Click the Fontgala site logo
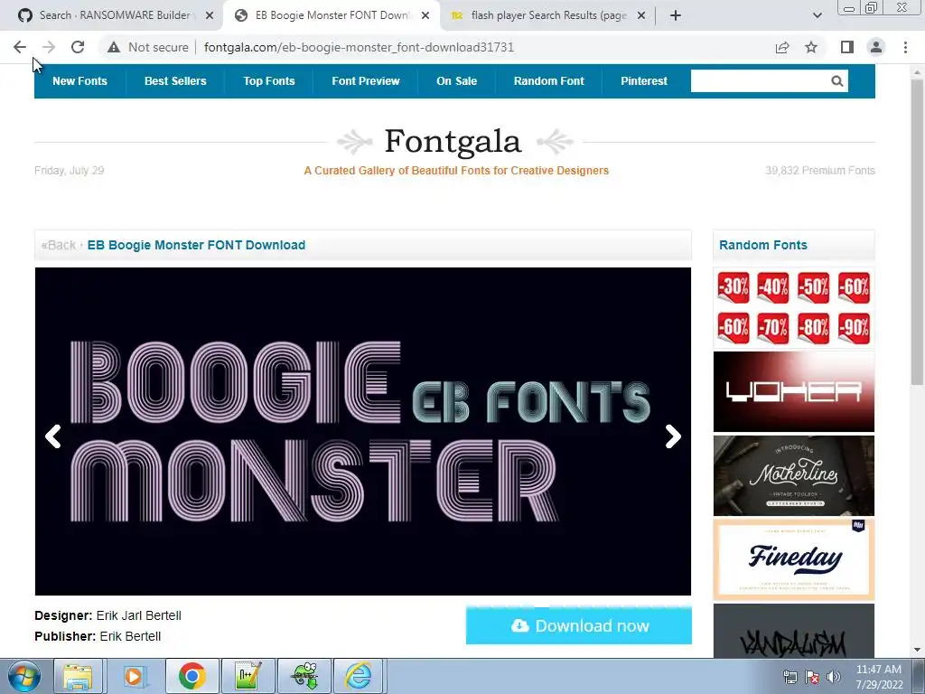The image size is (925, 694). (x=453, y=142)
